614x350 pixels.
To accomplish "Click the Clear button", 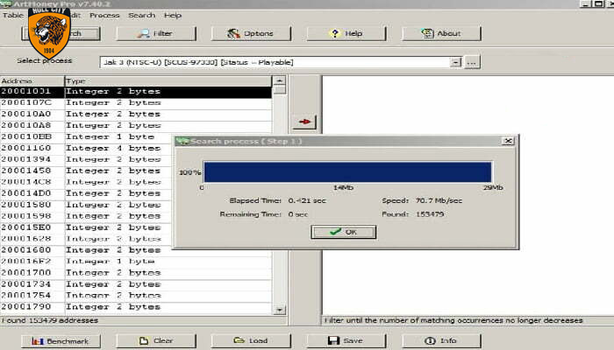I will point(156,341).
